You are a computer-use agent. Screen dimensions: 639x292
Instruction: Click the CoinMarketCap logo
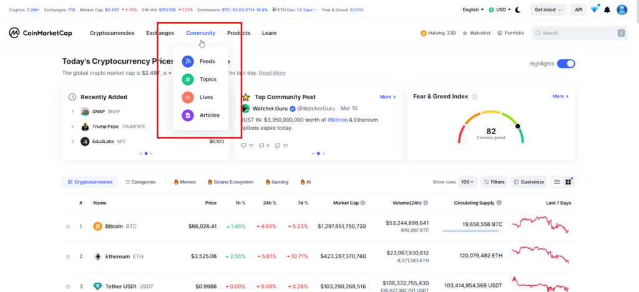(x=41, y=33)
